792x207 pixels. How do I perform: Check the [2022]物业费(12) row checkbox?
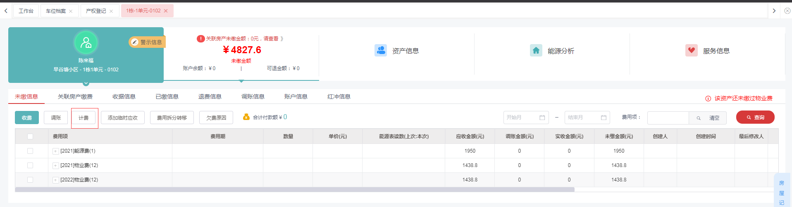coord(30,180)
